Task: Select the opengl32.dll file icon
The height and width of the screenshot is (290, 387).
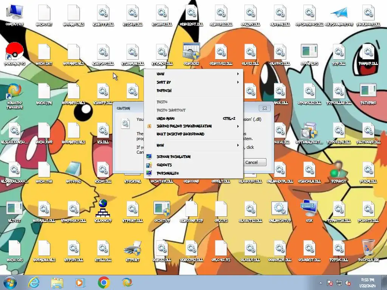Action: coord(309,94)
